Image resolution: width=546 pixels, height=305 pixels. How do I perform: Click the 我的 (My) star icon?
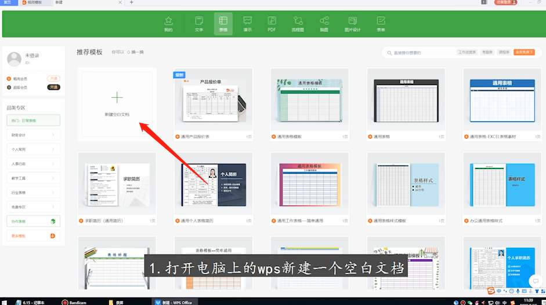click(x=168, y=23)
